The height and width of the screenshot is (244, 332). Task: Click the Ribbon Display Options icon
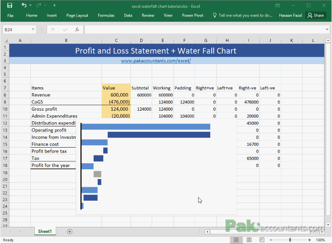278,6
